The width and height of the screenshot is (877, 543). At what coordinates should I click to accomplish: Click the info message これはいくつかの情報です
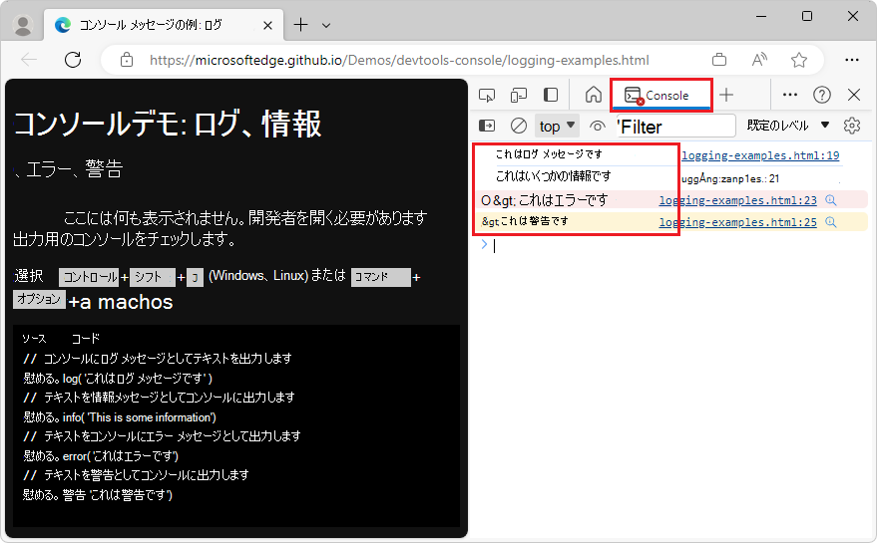coord(553,176)
